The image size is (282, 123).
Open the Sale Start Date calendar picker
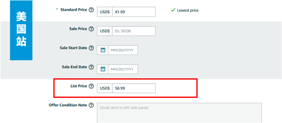click(103, 50)
